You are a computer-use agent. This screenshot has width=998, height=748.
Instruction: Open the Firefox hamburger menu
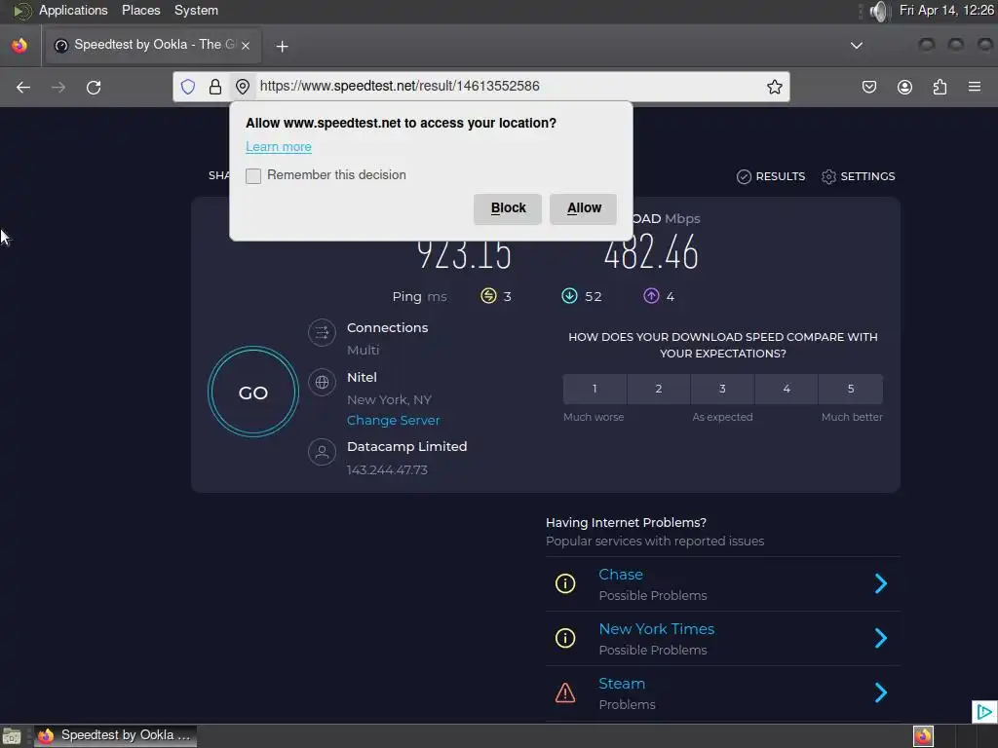(x=975, y=87)
